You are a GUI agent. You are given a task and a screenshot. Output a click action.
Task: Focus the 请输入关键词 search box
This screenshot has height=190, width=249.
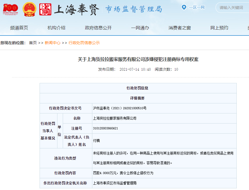coord(232,8)
